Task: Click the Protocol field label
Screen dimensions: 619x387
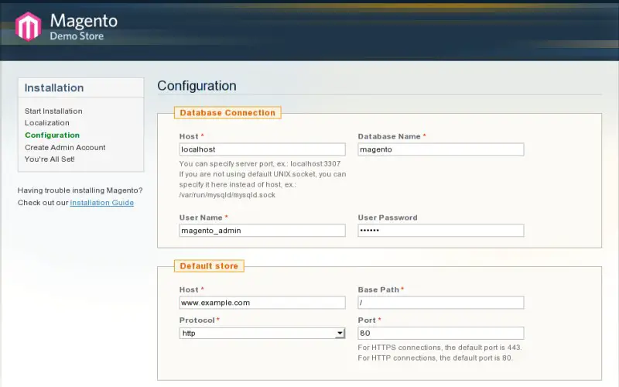Action: coord(197,320)
